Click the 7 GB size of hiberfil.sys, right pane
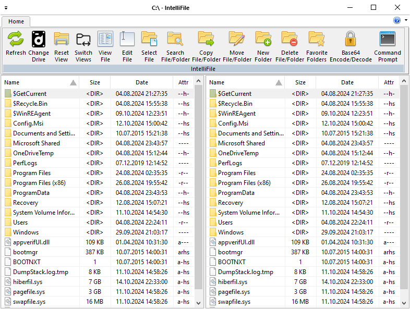This screenshot has height=309, width=410. coord(300,282)
